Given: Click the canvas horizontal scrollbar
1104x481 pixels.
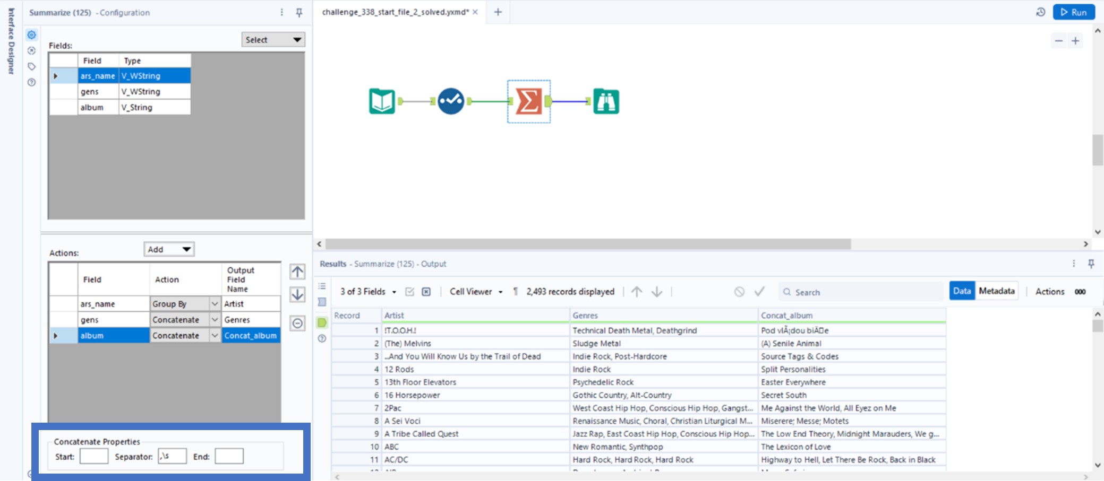Looking at the screenshot, I should tap(588, 244).
